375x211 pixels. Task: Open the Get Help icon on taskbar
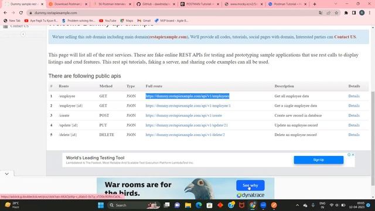coord(231,205)
